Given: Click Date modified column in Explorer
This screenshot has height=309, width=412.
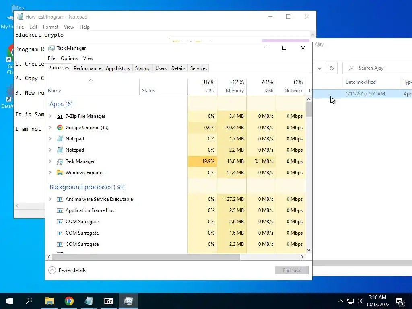Looking at the screenshot, I should coord(371,82).
